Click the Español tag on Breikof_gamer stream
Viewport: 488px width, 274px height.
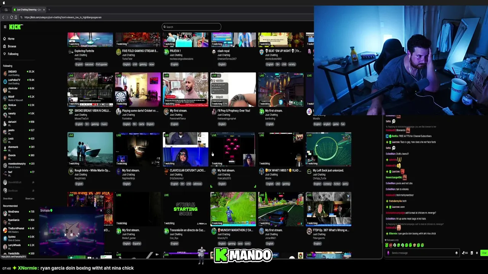(136, 244)
